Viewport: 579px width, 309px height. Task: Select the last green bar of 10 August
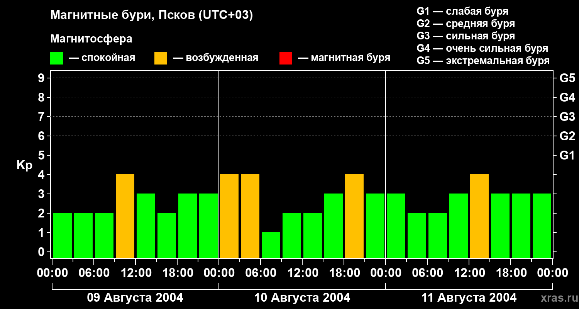tap(375, 226)
